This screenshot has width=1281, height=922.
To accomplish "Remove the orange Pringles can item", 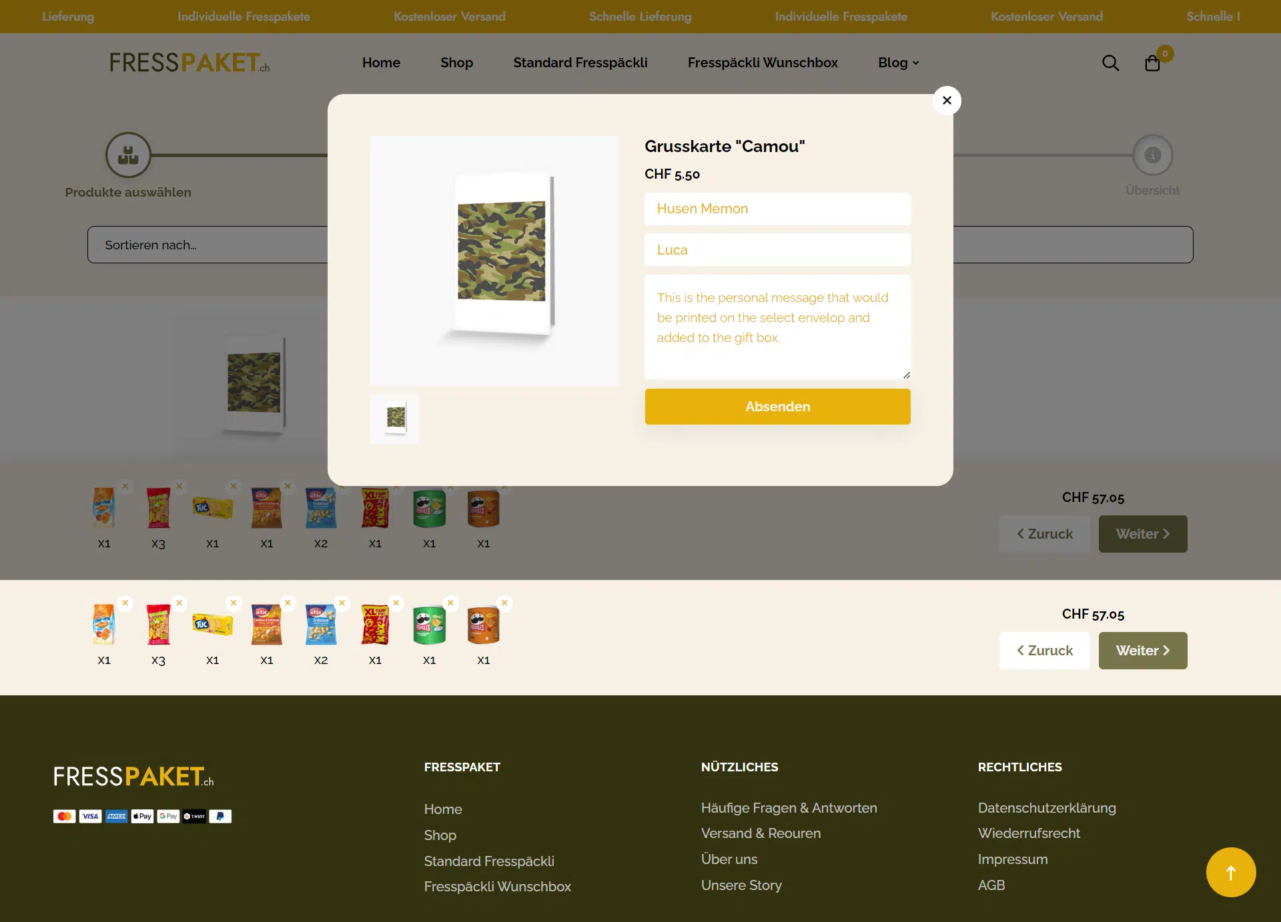I will (x=504, y=603).
